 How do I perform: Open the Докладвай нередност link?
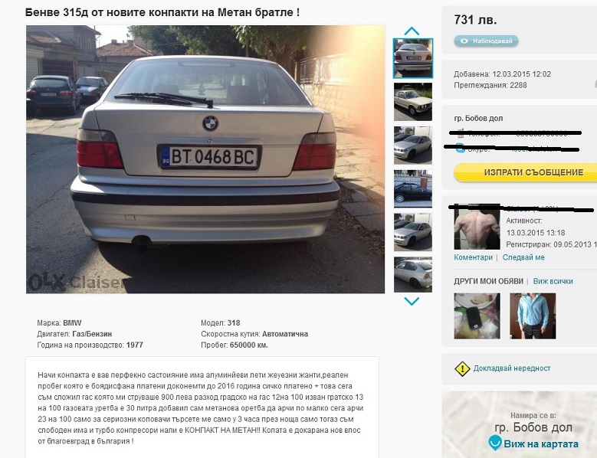click(x=512, y=368)
